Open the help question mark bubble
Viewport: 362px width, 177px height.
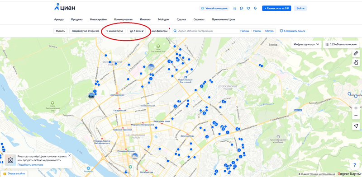[354, 165]
